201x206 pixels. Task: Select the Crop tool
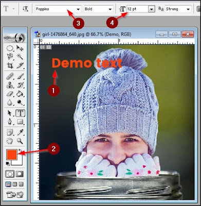(x=10, y=65)
